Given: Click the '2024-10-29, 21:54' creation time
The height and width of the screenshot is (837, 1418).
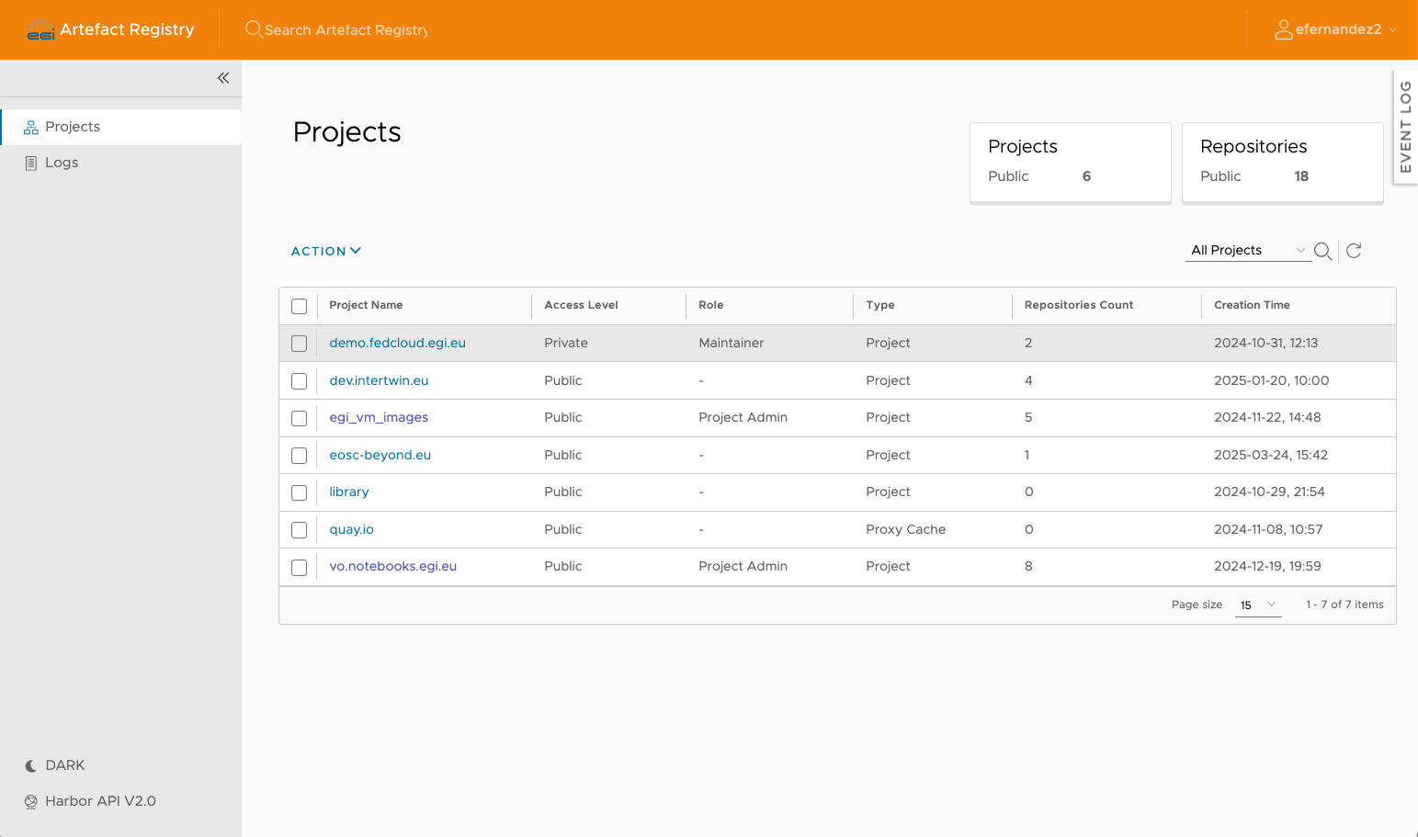Looking at the screenshot, I should coord(1269,492).
